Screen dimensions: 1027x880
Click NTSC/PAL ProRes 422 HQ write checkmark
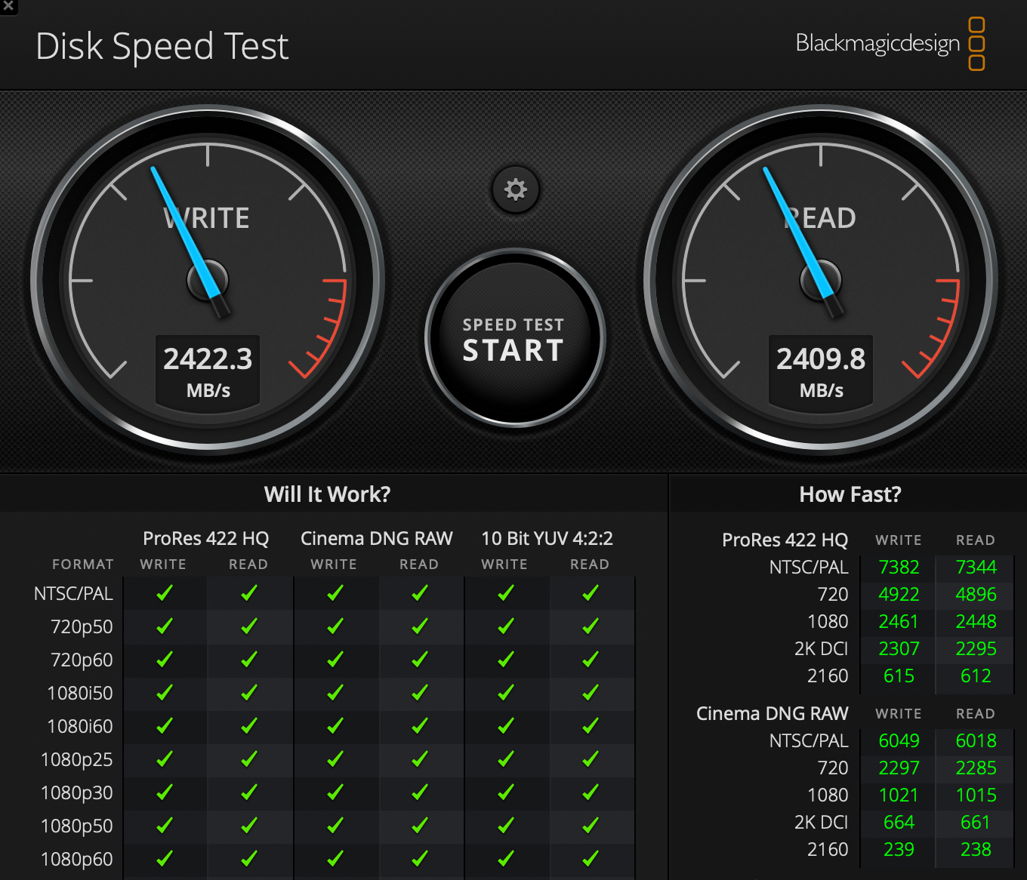click(x=164, y=593)
